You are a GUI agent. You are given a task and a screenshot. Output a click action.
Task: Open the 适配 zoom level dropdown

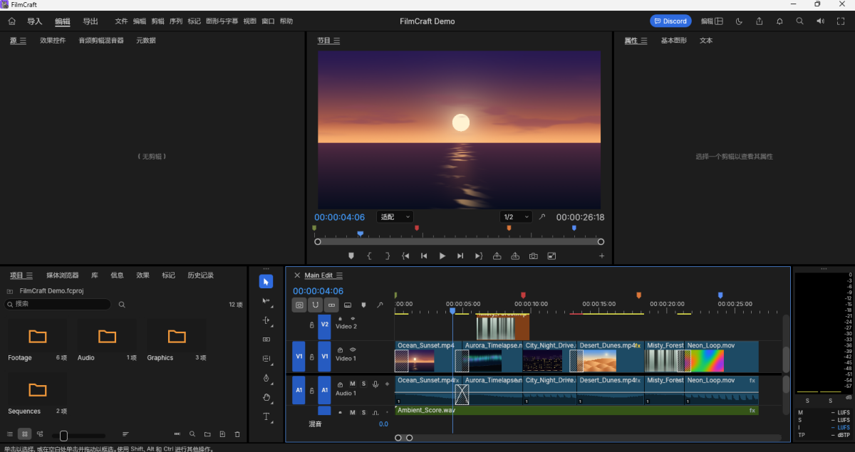(x=395, y=217)
